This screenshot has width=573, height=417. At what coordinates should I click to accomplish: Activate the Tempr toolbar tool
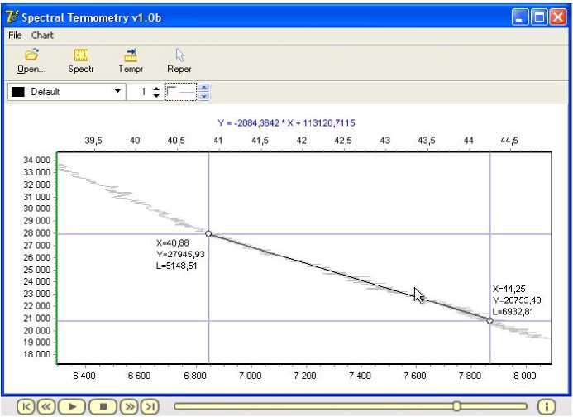130,61
